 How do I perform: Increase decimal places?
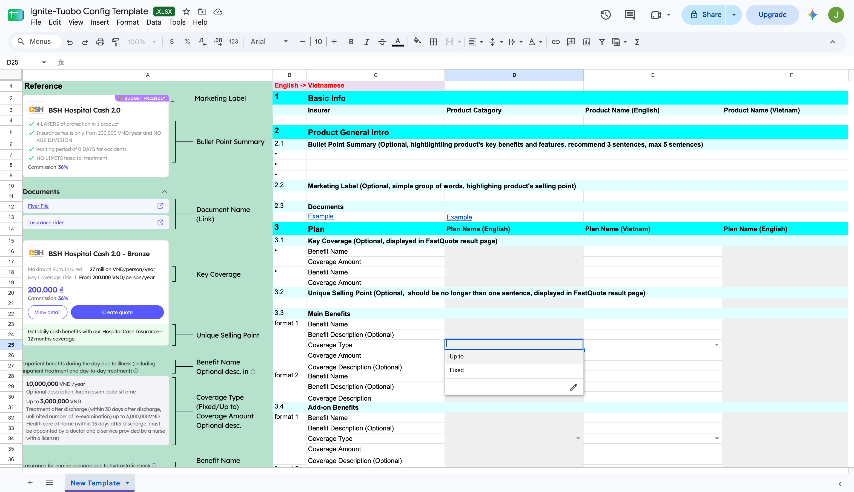tap(218, 42)
